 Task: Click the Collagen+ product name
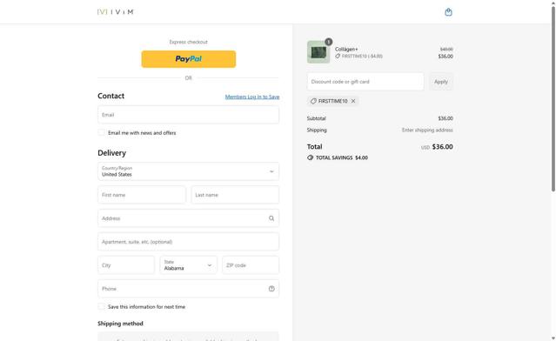coord(346,50)
